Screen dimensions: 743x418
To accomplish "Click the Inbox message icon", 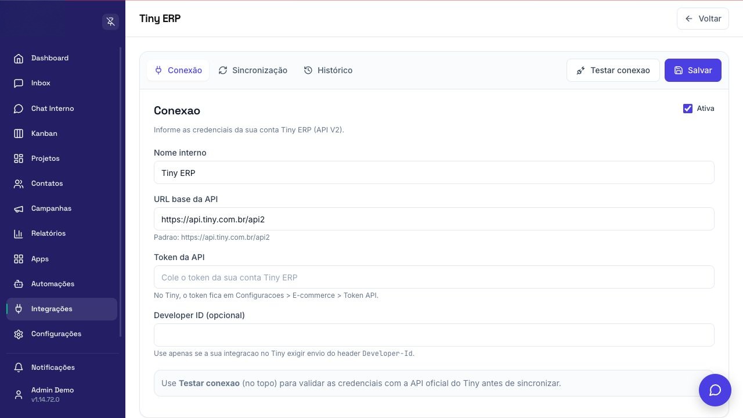I will (19, 83).
